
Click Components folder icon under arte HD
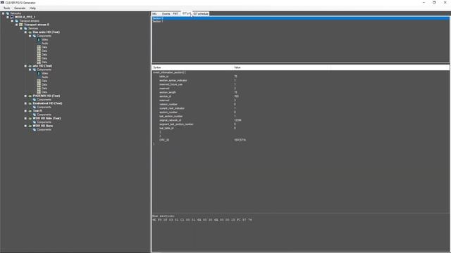pos(35,70)
